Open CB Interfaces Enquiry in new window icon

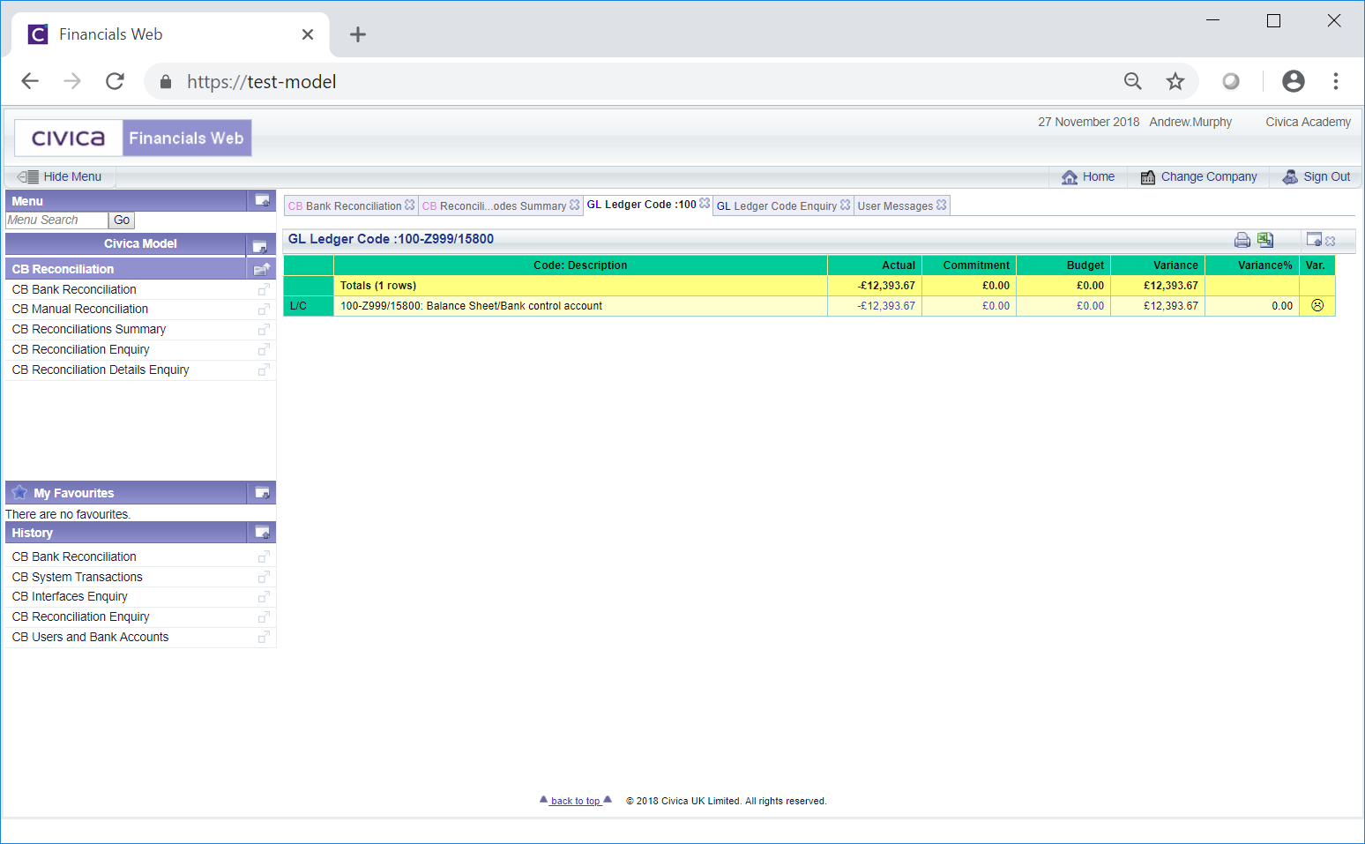pos(264,596)
